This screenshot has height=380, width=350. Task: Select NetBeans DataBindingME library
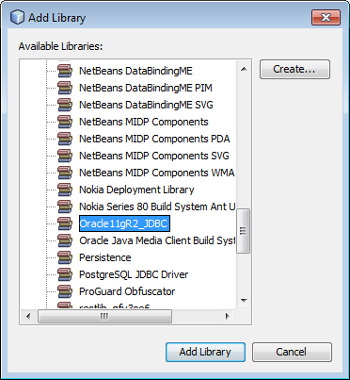135,71
